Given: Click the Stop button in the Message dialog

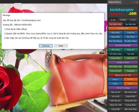Looking at the screenshot, I should pos(61,46).
